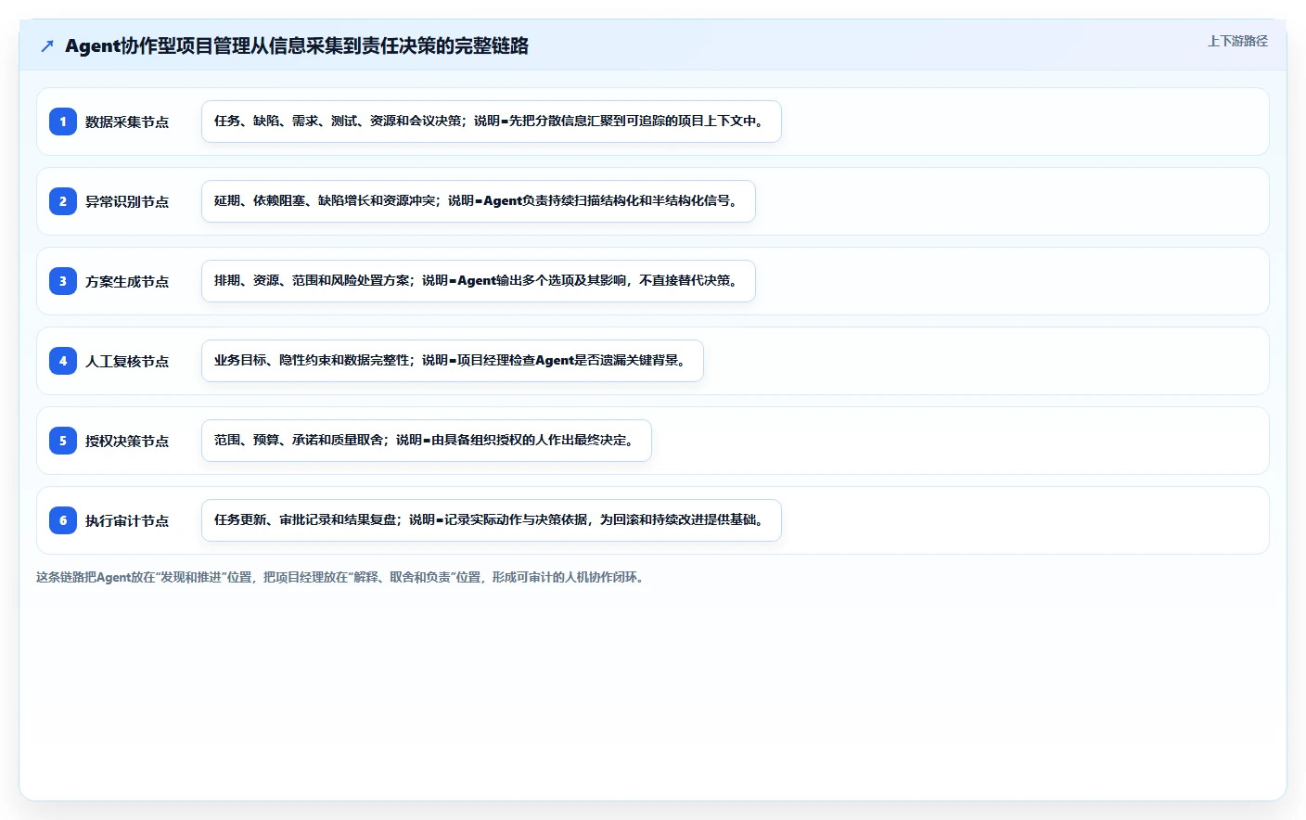
Task: Click the 上下游路径 tag in the header
Action: (x=1237, y=41)
